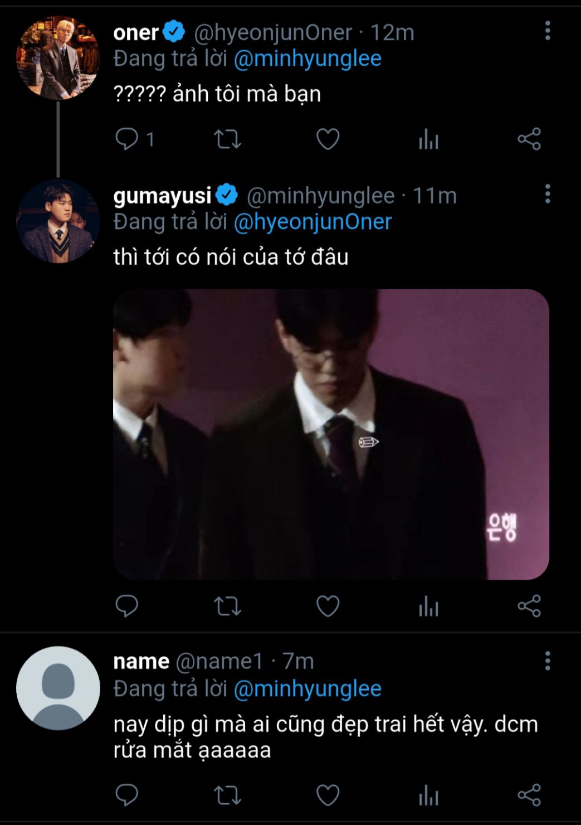Open @hyeonjunOner mention in gumayusi's reply
Viewport: 581px width, 825px height.
click(x=313, y=222)
